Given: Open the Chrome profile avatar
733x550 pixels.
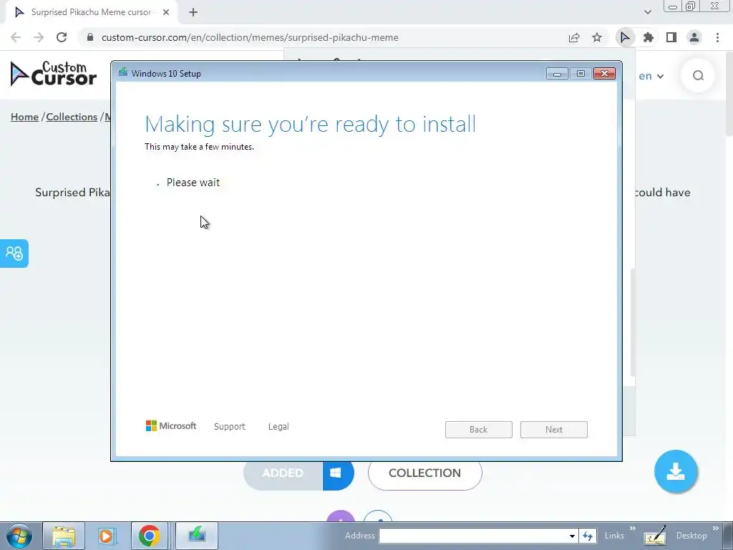Looking at the screenshot, I should [694, 37].
